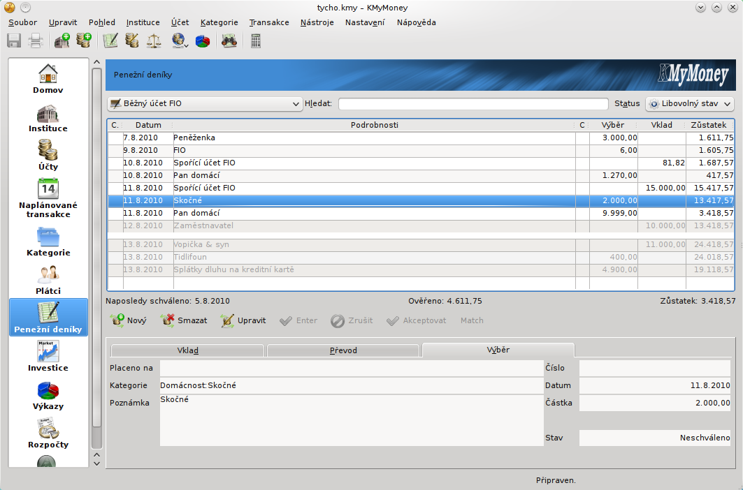The width and height of the screenshot is (743, 490).
Task: Switch to the Převod tab
Action: tap(344, 350)
